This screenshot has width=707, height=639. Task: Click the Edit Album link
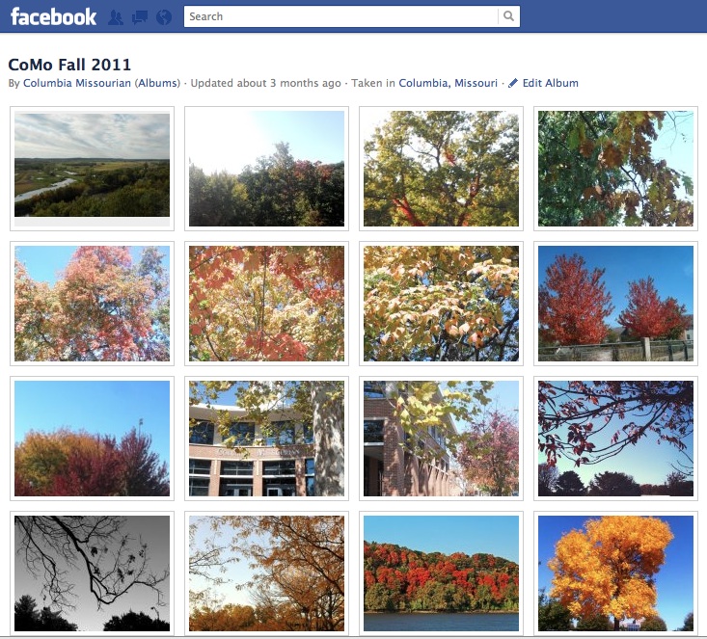pyautogui.click(x=550, y=83)
